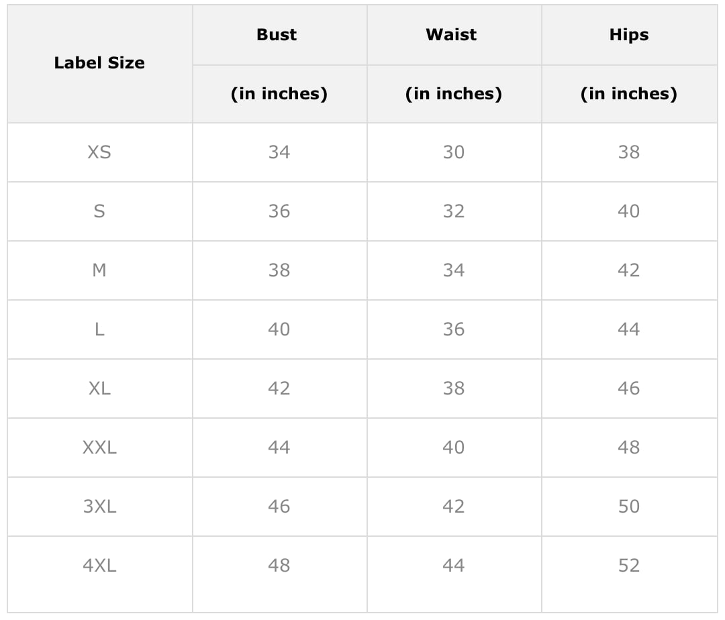Click the Hips column header
The image size is (725, 620).
pyautogui.click(x=629, y=35)
